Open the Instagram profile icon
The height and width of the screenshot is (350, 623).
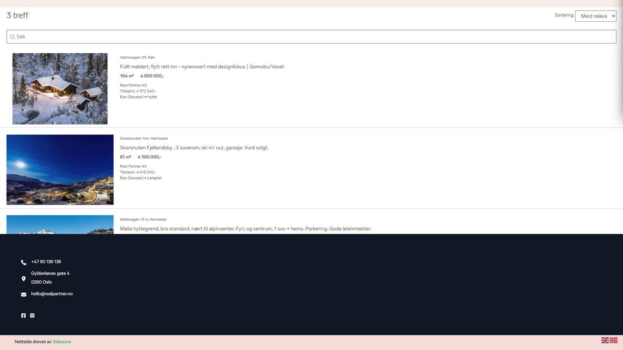pos(32,315)
